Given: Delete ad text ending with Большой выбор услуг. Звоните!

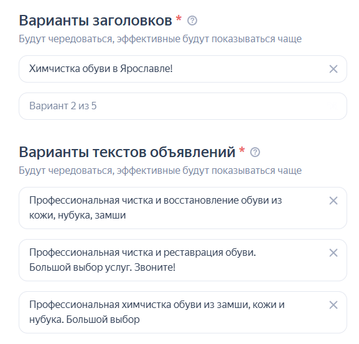Looking at the screenshot, I should (333, 253).
